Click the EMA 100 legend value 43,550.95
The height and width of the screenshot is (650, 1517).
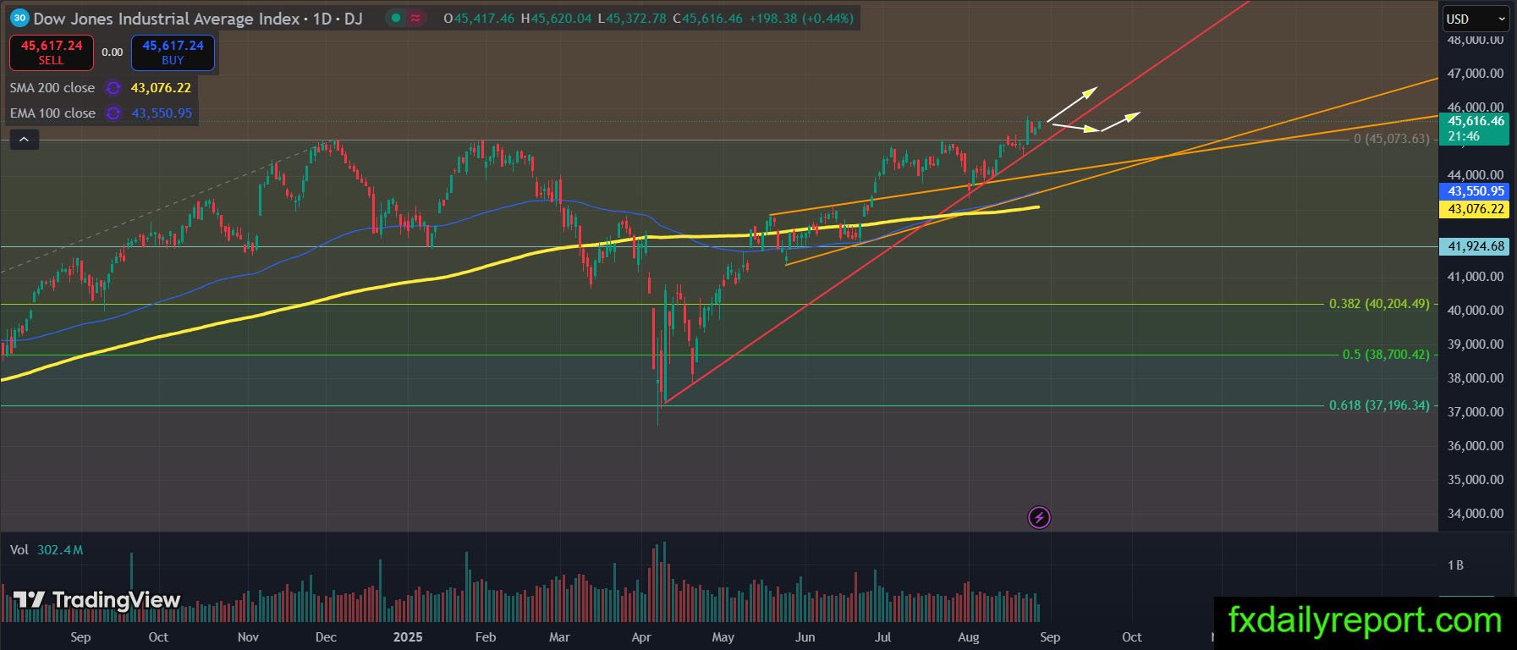tap(162, 113)
